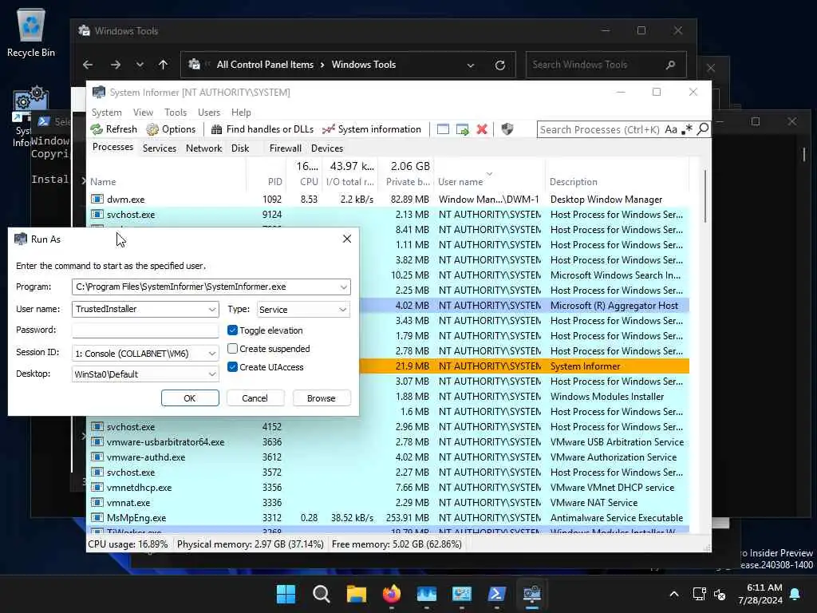Open the Tools menu
The height and width of the screenshot is (613, 817).
coord(175,112)
